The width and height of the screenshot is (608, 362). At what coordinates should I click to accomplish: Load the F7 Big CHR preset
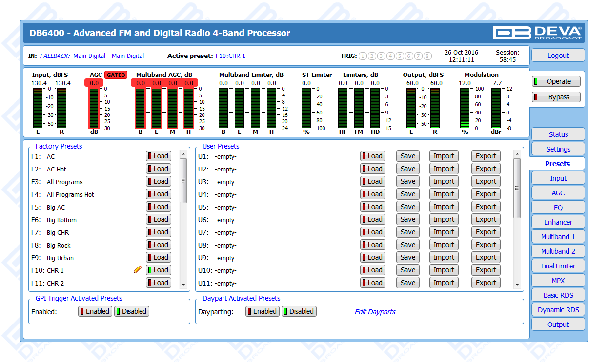158,232
